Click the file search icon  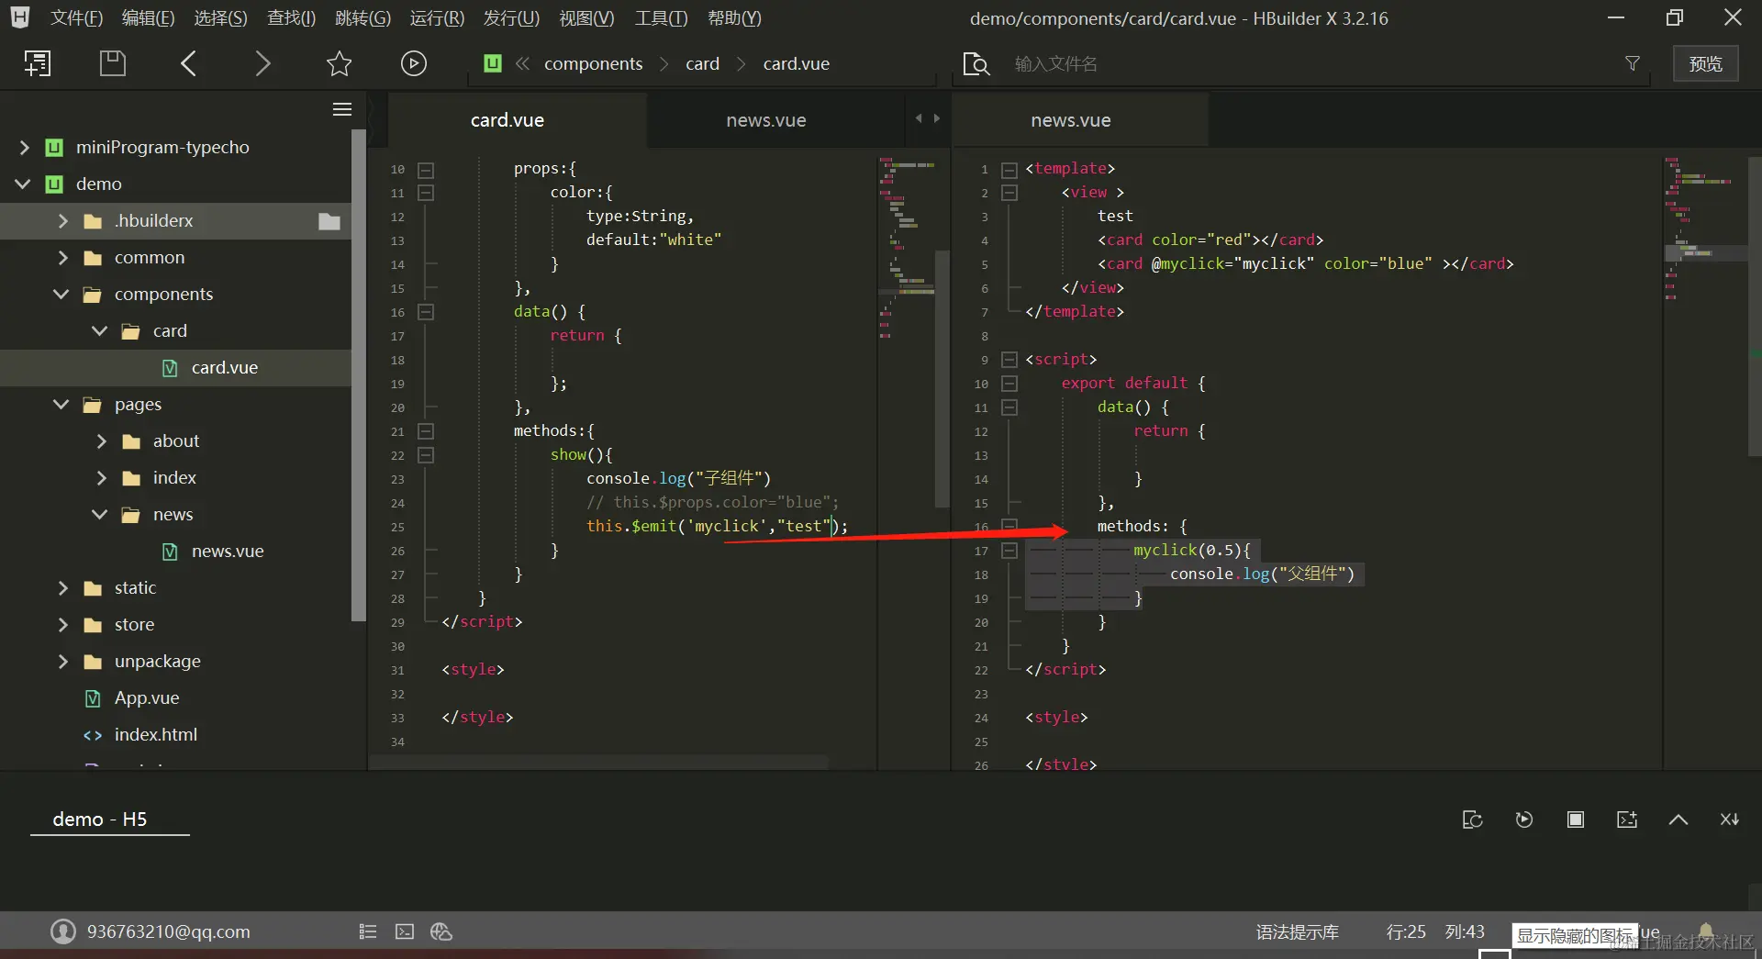[x=976, y=63]
